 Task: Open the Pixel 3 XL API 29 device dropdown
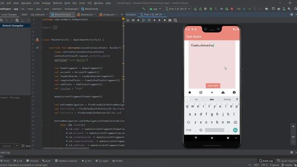178,9
